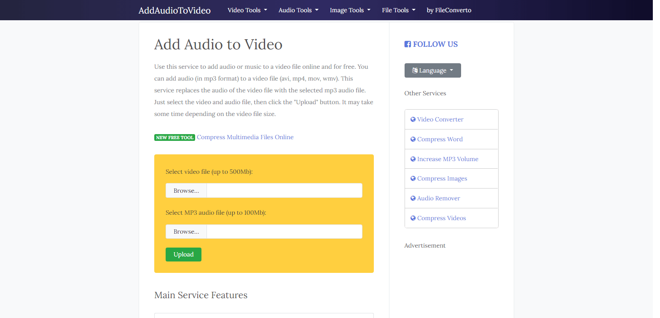Click the globe icon beside Compress Videos
The image size is (660, 318).
point(413,218)
